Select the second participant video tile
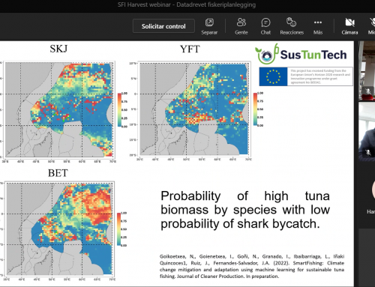375x287 pixels. point(367,131)
